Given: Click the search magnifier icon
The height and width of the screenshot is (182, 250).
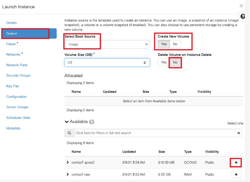Looking at the screenshot, I should tap(69, 133).
